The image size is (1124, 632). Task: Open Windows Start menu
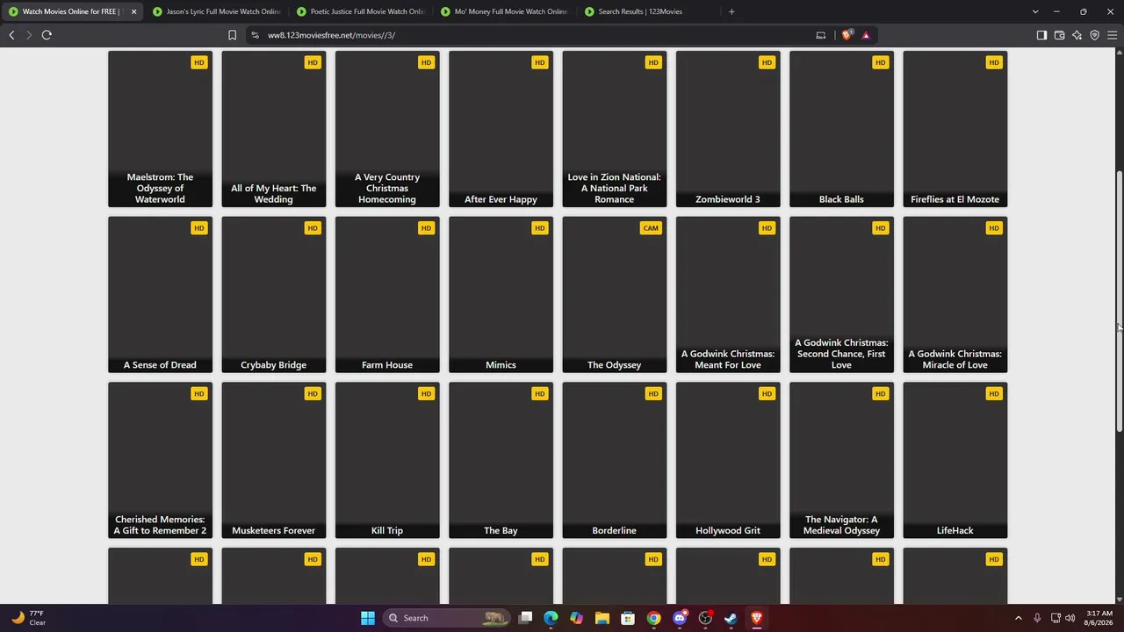coord(368,618)
